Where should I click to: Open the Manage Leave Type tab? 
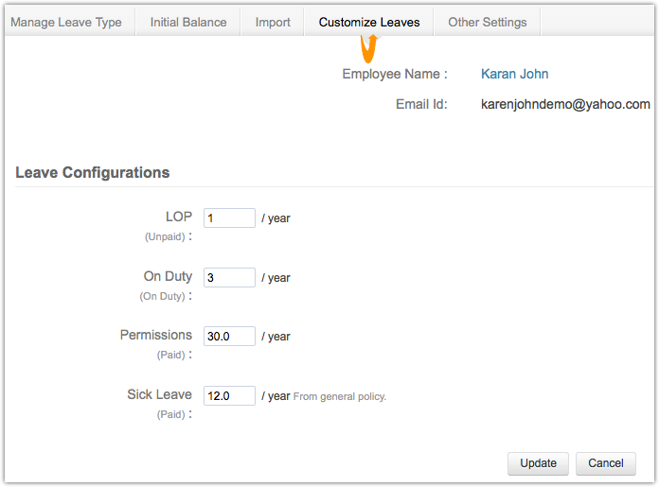(66, 22)
